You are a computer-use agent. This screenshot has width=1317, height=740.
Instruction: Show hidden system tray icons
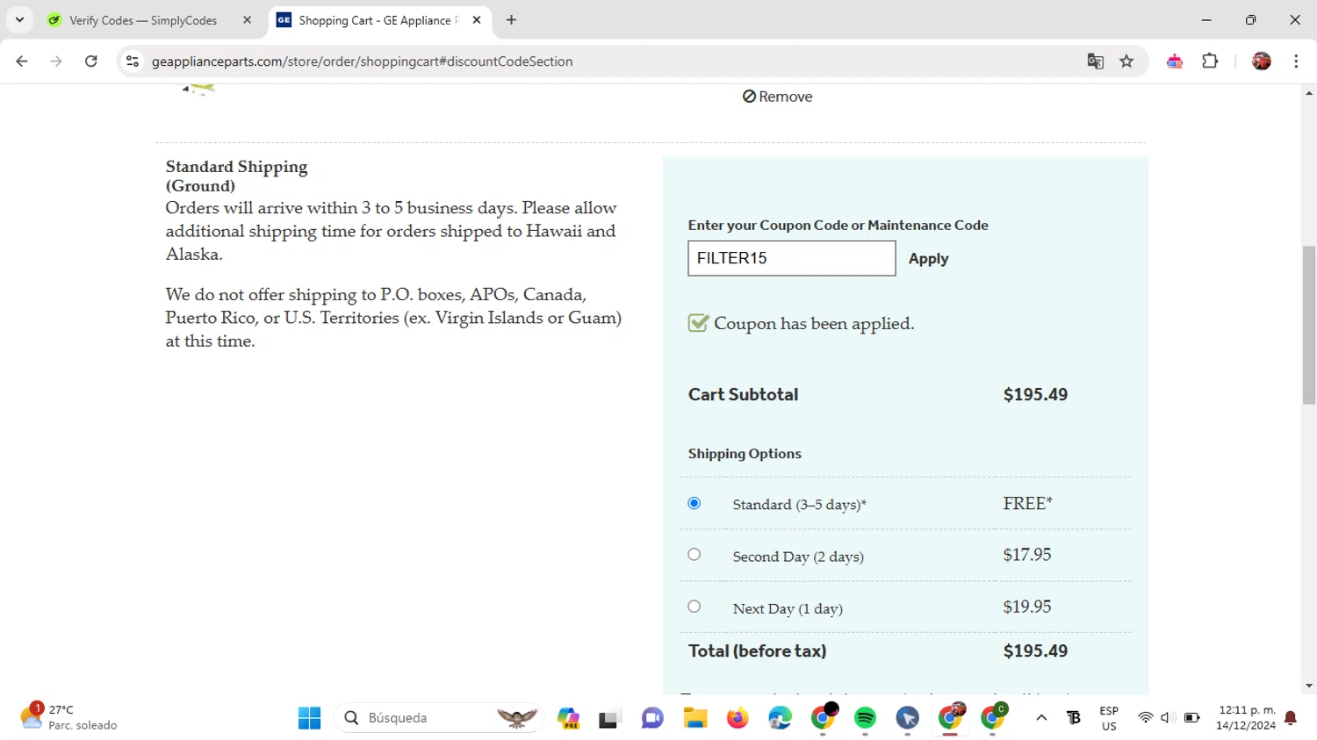(1041, 718)
